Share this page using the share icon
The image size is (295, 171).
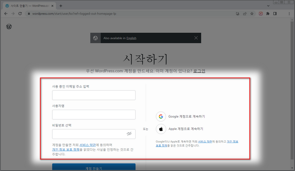click(245, 13)
